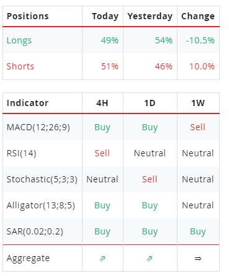
Task: Click the 1W aggregate sideways arrow icon
Action: (x=198, y=259)
